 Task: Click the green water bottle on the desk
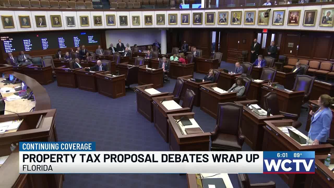click(x=327, y=160)
